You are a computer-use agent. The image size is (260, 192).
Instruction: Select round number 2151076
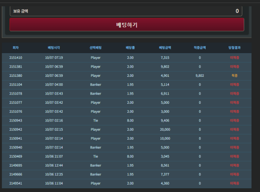[16, 112]
